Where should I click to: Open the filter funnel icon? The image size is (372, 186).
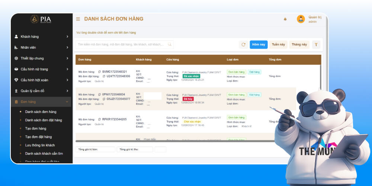[316, 45]
